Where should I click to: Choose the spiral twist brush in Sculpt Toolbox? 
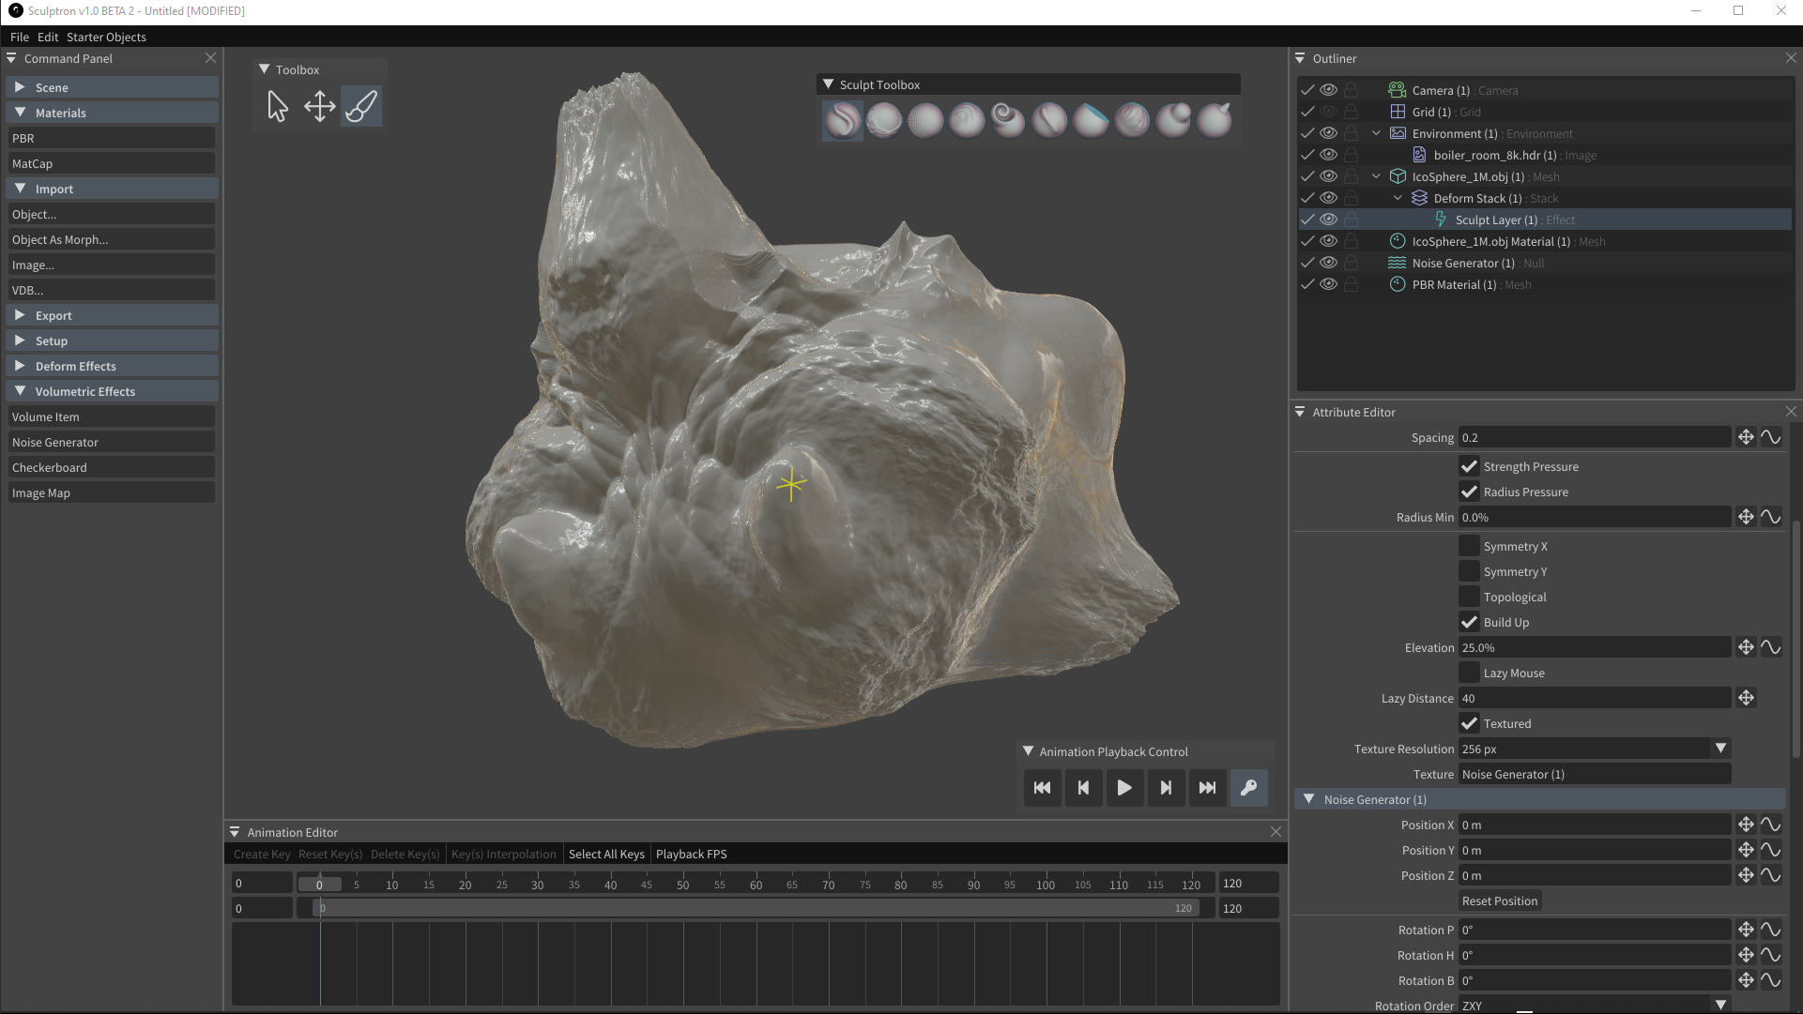coord(1008,120)
